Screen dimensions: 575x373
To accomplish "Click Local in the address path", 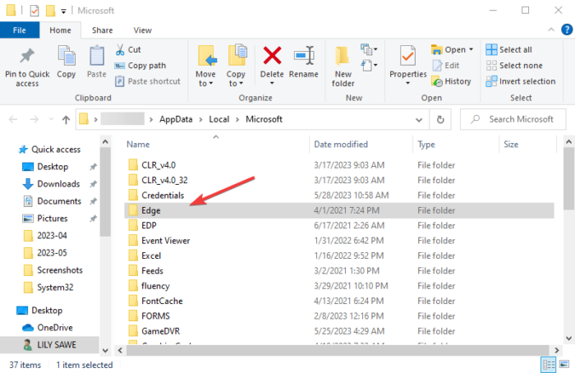I will click(x=219, y=120).
